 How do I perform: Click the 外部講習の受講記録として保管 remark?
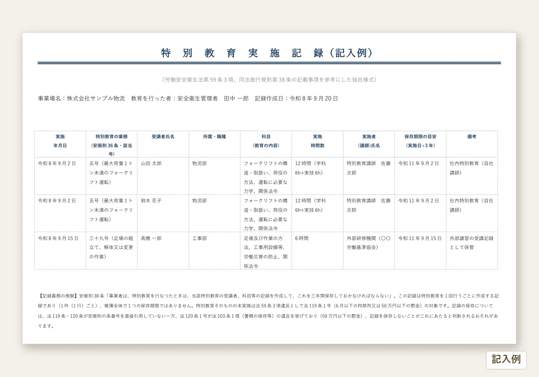[x=472, y=250]
